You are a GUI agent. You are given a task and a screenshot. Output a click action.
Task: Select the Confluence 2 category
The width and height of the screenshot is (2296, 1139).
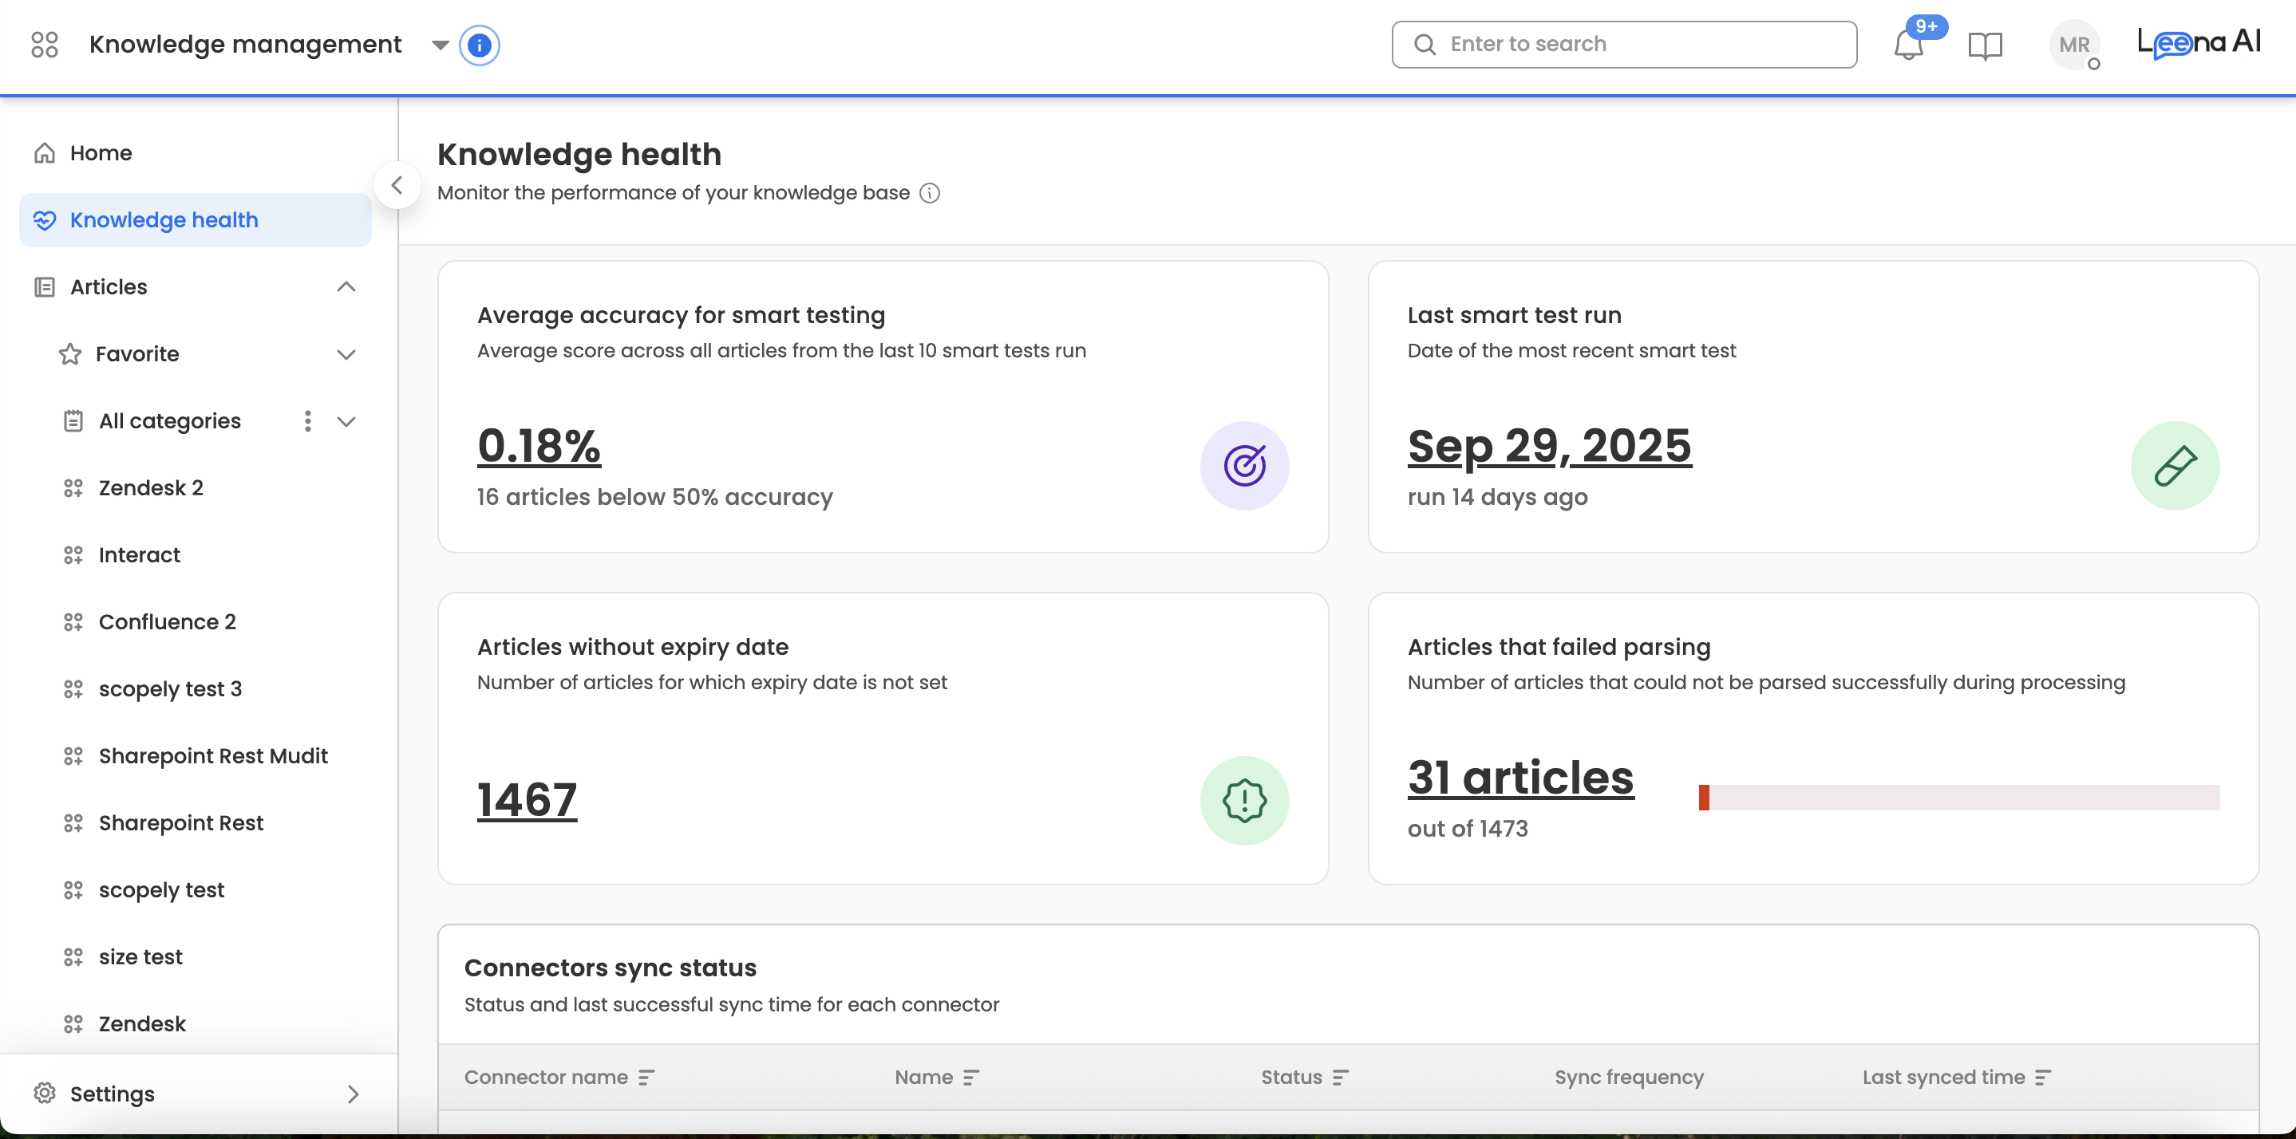pyautogui.click(x=167, y=621)
